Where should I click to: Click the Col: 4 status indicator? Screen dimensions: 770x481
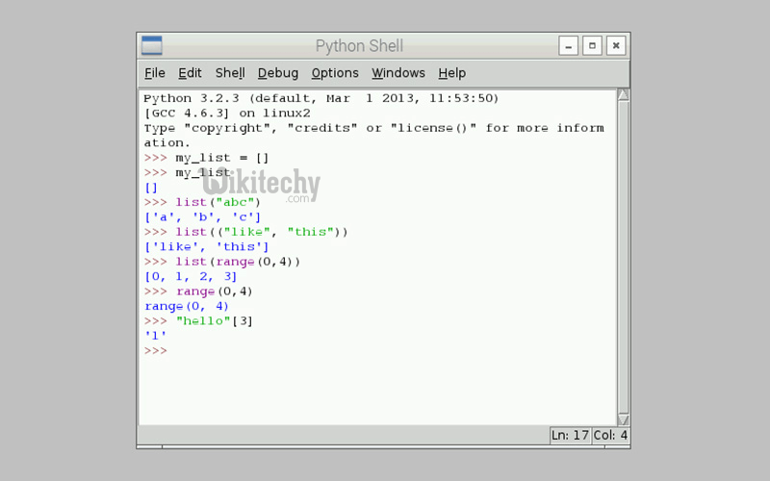[x=610, y=436]
